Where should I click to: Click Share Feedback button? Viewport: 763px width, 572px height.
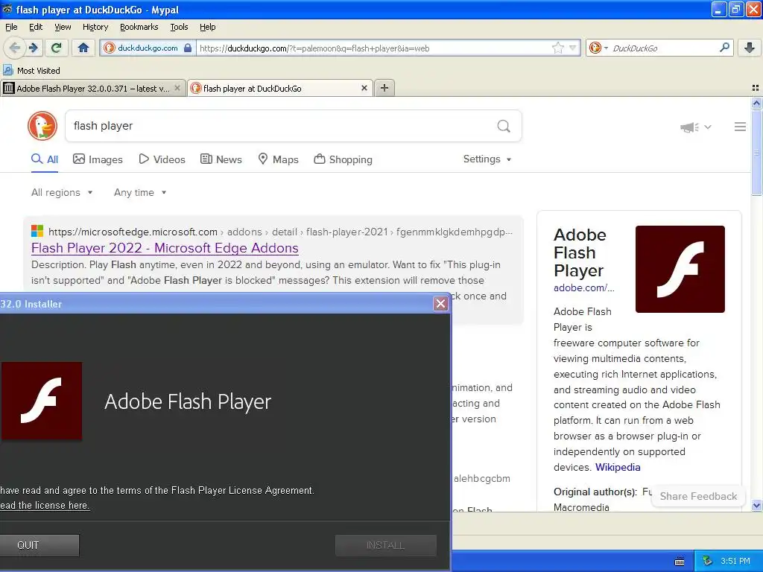point(698,497)
